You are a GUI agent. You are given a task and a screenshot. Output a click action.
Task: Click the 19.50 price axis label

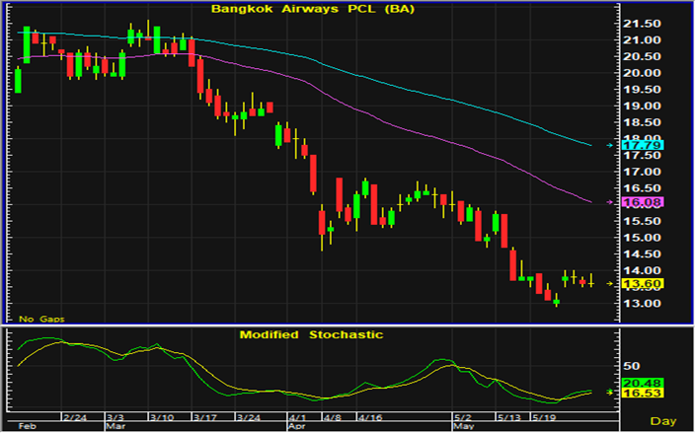pos(642,89)
